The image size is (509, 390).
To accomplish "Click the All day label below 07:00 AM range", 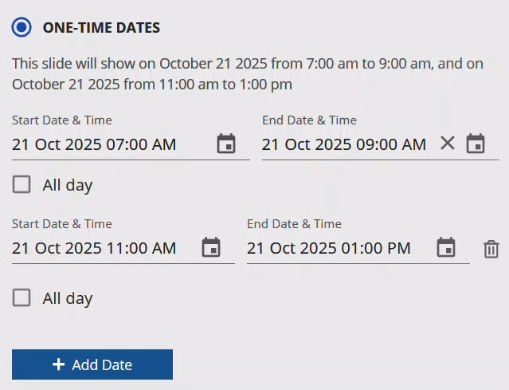I will [68, 186].
